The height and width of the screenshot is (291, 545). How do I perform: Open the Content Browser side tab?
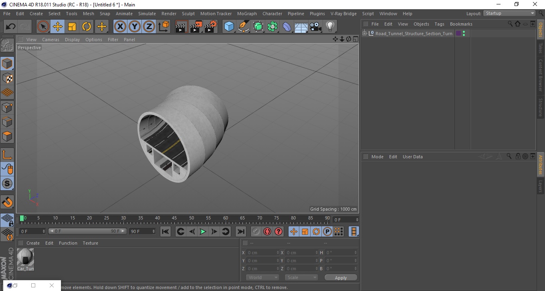(541, 75)
